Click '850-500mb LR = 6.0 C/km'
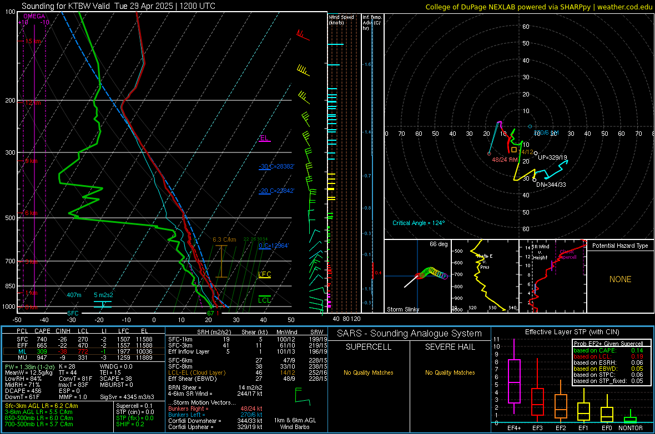 pyautogui.click(x=39, y=418)
